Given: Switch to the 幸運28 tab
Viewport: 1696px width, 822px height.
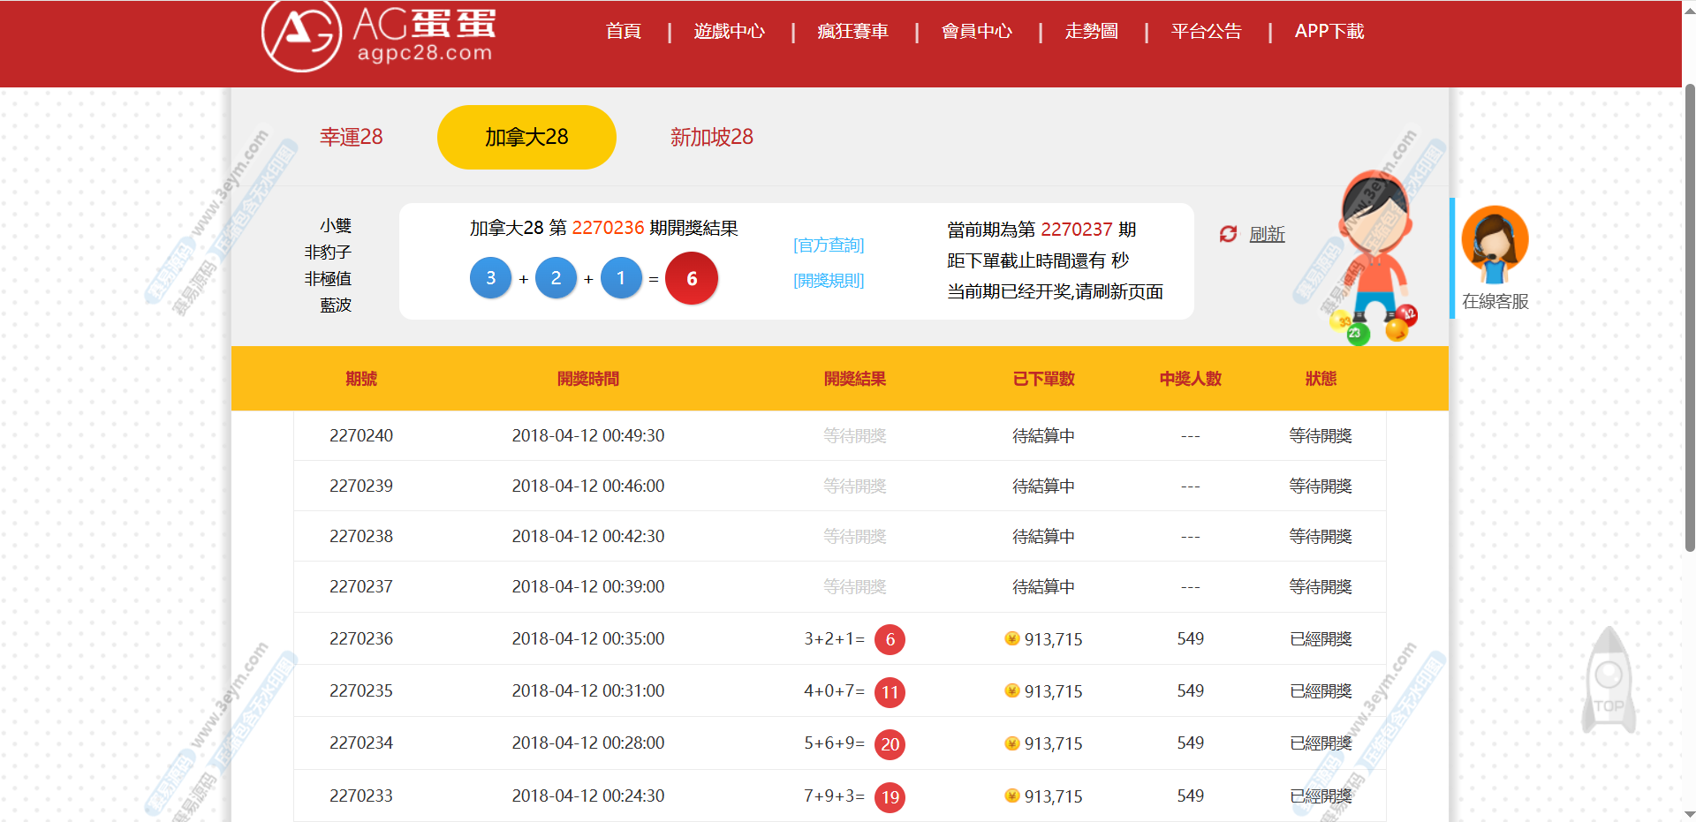Looking at the screenshot, I should click(x=351, y=137).
